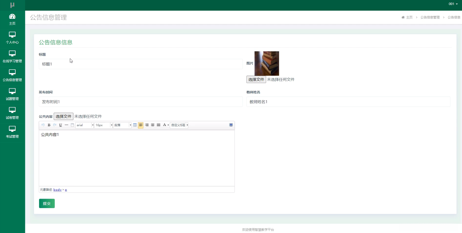This screenshot has height=233, width=462.
Task: Center align text in editor
Action: pyautogui.click(x=153, y=125)
